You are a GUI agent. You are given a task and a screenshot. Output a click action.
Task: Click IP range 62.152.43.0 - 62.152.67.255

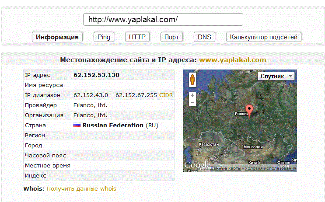pyautogui.click(x=115, y=95)
